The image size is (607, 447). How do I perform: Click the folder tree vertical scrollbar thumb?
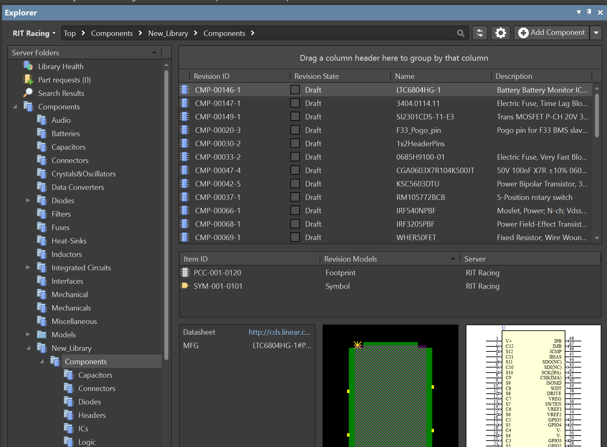coord(166,215)
